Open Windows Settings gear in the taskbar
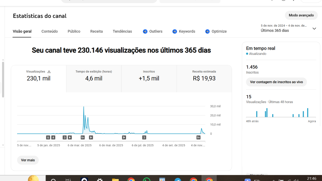Screen dimensions: 322x181 click(x=100, y=179)
